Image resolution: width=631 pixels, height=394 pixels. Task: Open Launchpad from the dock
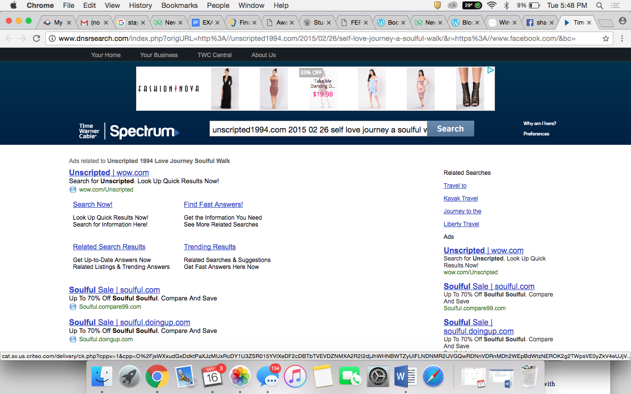pos(130,377)
